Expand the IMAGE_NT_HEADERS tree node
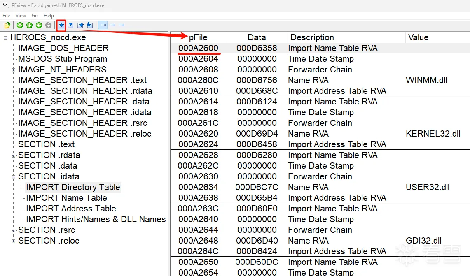Image resolution: width=470 pixels, height=276 pixels. click(14, 70)
